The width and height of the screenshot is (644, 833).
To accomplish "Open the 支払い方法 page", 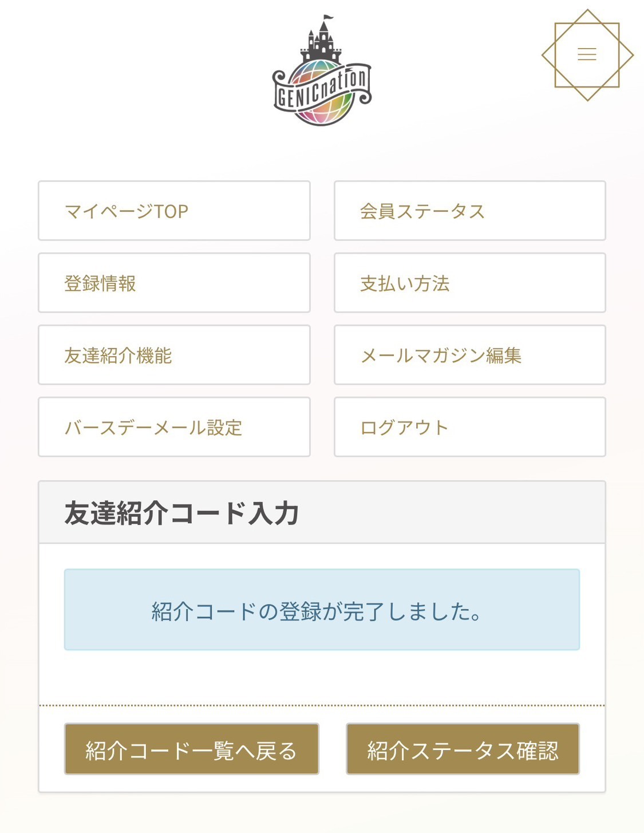I will [x=469, y=283].
